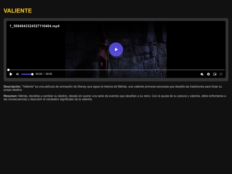Click the volume slider knob
232x174 pixels.
[32, 74]
